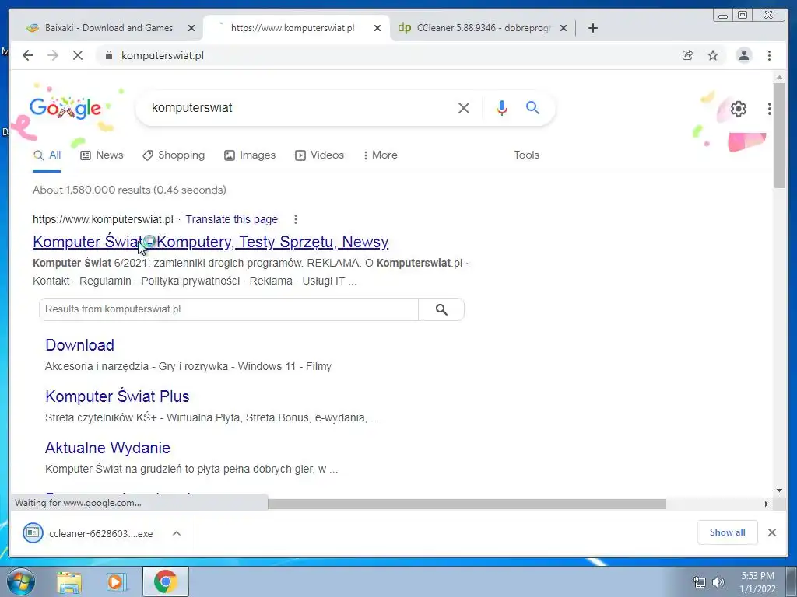This screenshot has width=797, height=597.
Task: Expand ccleaner download options chevron
Action: point(177,533)
